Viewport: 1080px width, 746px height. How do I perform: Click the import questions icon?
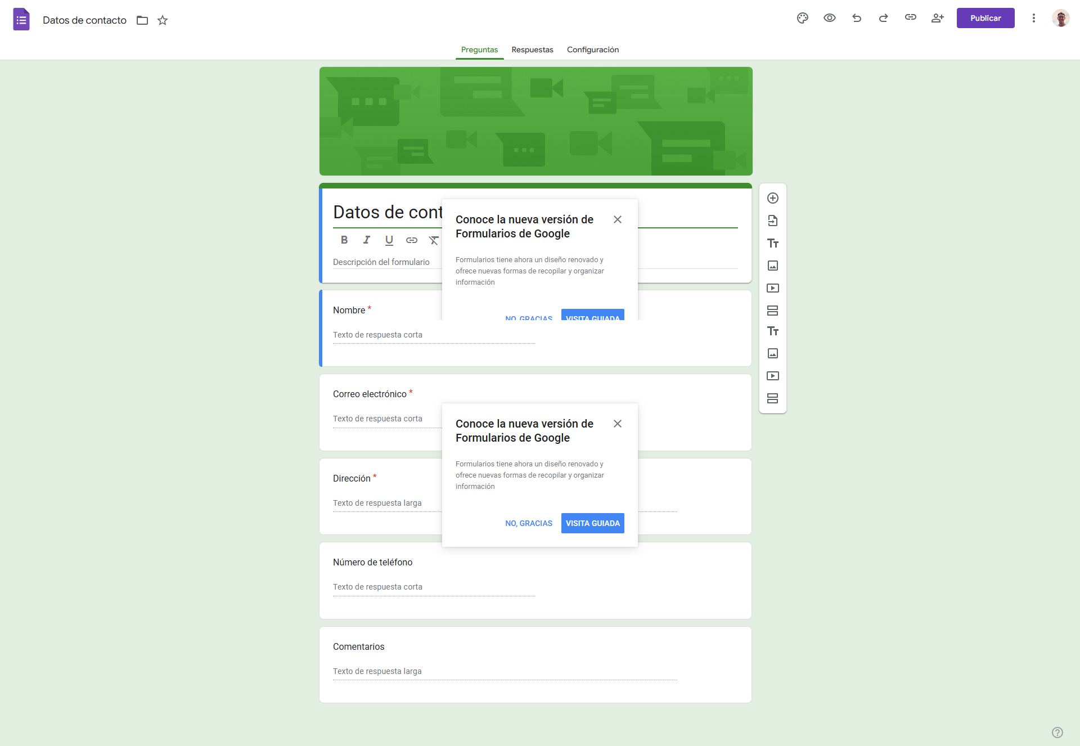(773, 221)
